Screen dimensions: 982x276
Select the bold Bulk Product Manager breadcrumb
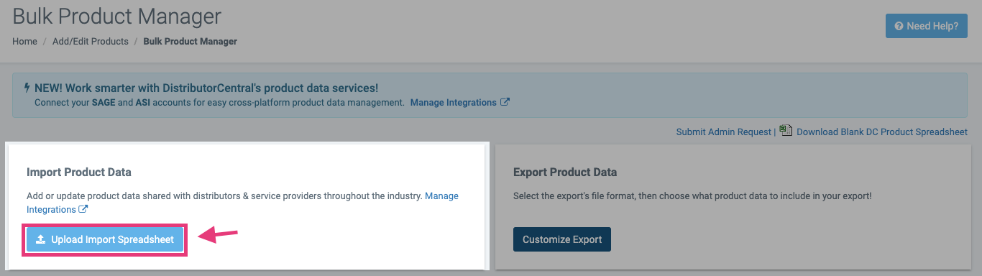(x=191, y=42)
